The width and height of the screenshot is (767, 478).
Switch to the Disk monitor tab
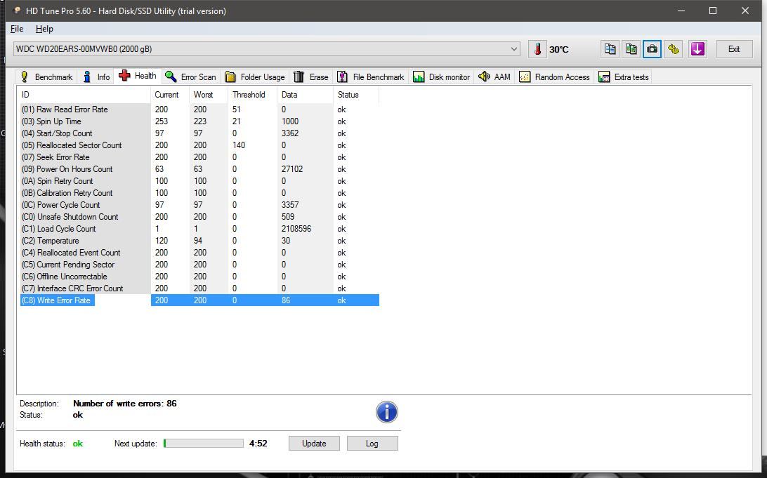(442, 77)
